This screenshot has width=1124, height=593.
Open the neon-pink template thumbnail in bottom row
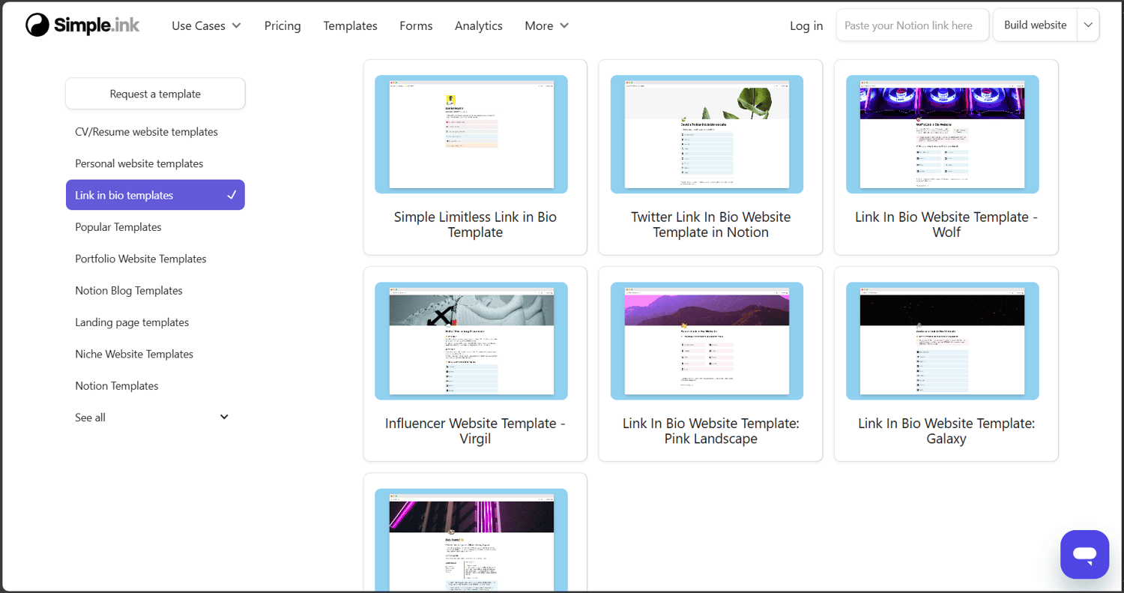click(x=471, y=541)
